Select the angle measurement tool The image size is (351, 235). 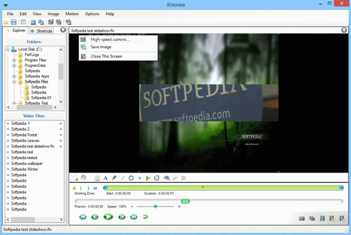click(x=148, y=178)
